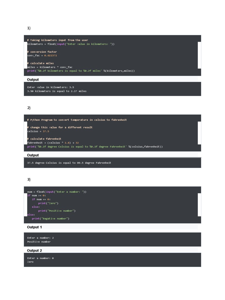Screen dimensions: 225x300
Task: Click the "celsius = 37.5" code line
Action: [38, 131]
